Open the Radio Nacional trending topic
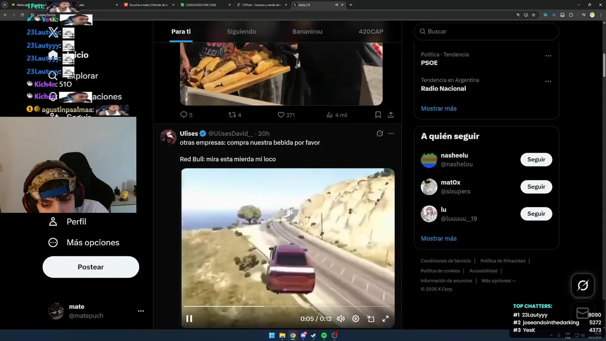The height and width of the screenshot is (341, 606). [443, 89]
